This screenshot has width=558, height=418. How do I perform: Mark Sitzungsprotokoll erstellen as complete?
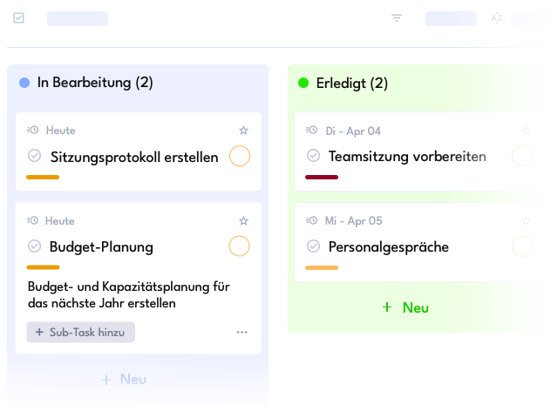(x=35, y=156)
